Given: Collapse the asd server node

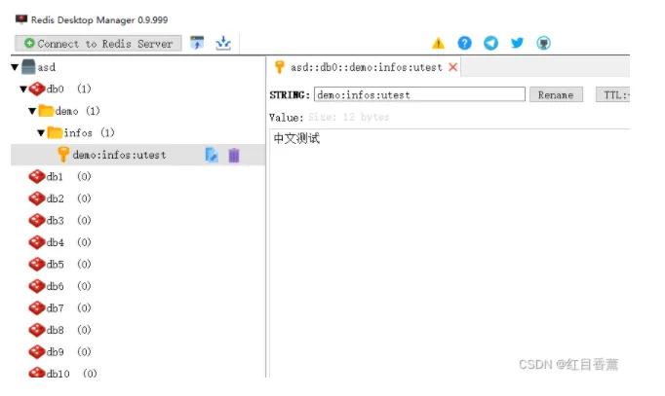Looking at the screenshot, I should 15,67.
